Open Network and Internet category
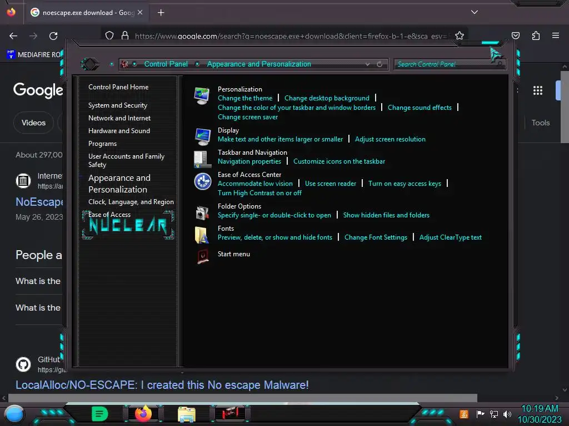Image resolution: width=569 pixels, height=426 pixels. (119, 118)
